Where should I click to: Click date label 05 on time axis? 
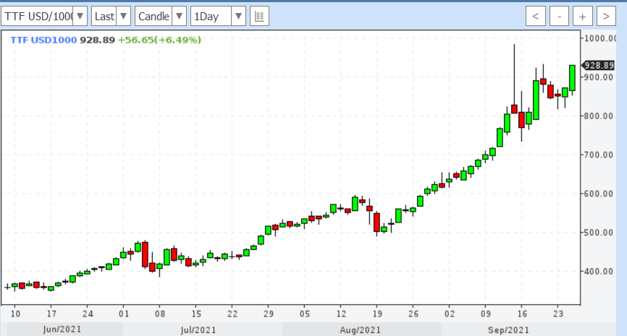coord(305,314)
